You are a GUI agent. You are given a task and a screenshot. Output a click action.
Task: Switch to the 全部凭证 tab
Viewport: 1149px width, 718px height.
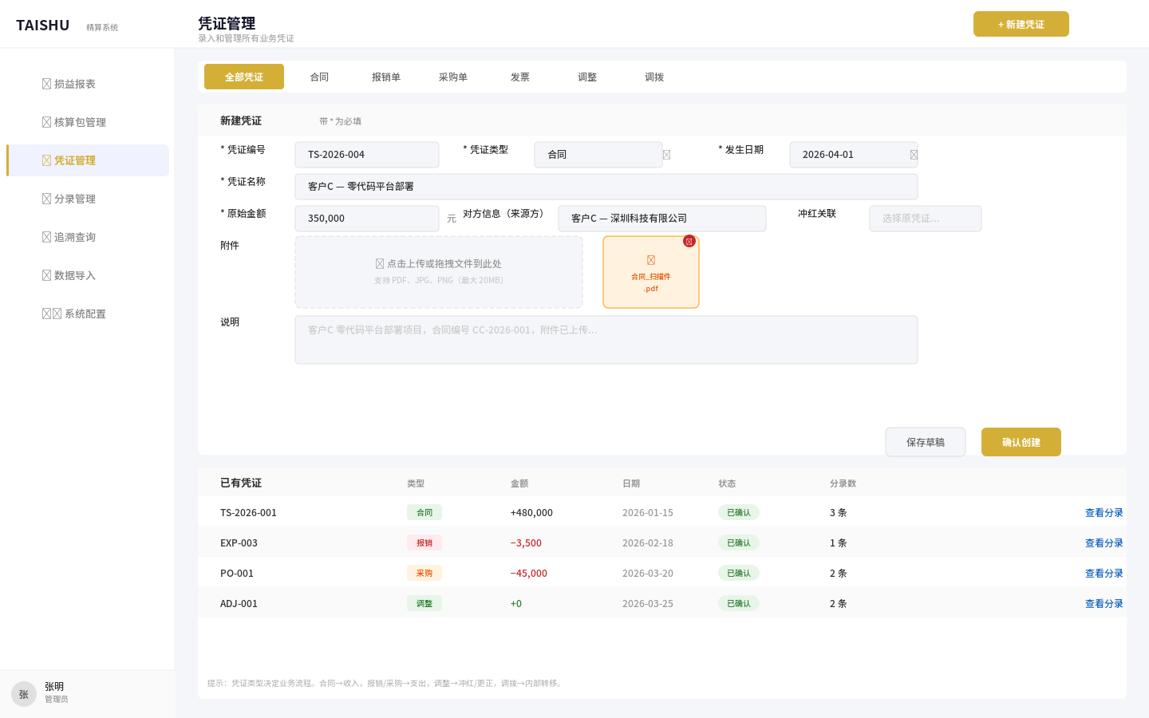[x=244, y=77]
